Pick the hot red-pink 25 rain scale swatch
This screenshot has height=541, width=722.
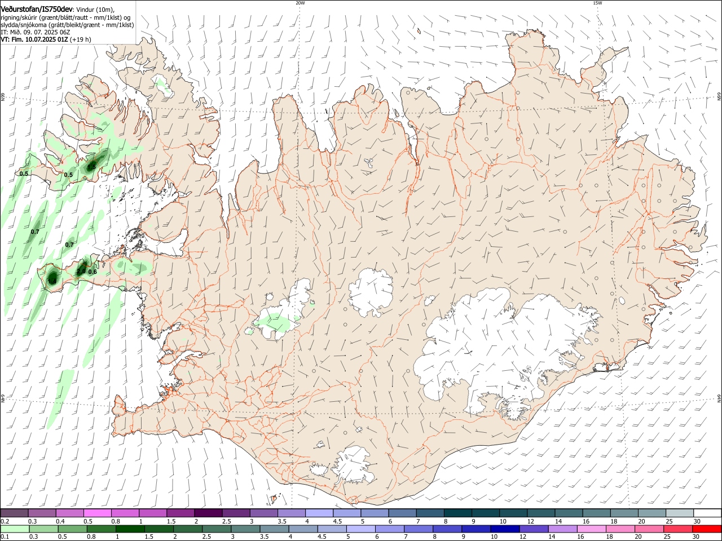[x=678, y=529]
